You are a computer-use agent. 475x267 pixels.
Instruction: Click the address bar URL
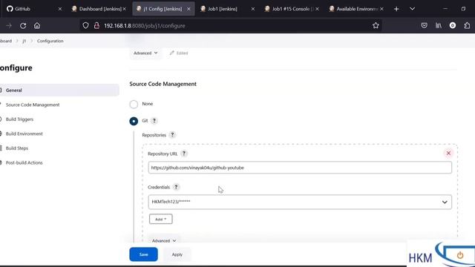(x=145, y=26)
